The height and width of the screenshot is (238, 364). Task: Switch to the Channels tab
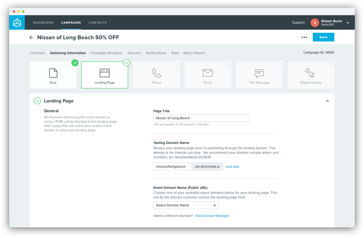coord(37,53)
